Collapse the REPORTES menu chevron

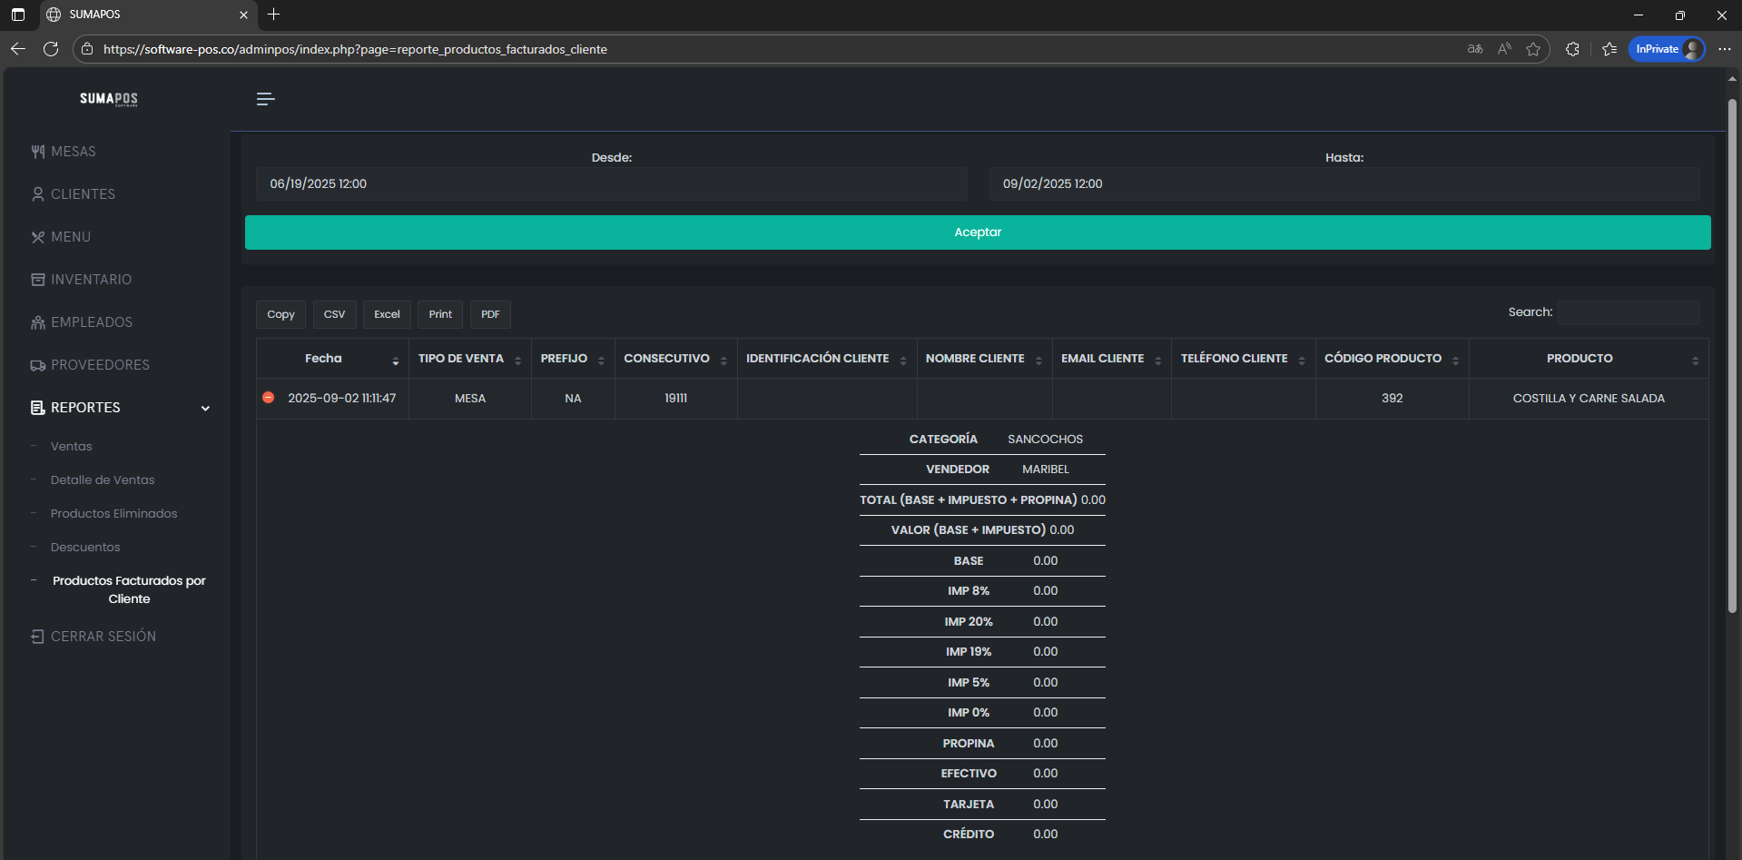pyautogui.click(x=205, y=409)
